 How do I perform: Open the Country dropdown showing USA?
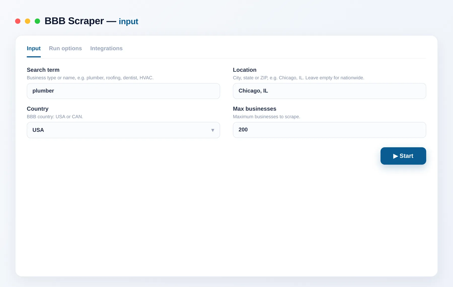(123, 130)
